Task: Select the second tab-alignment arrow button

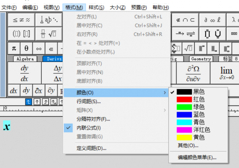Action: (x=37, y=102)
